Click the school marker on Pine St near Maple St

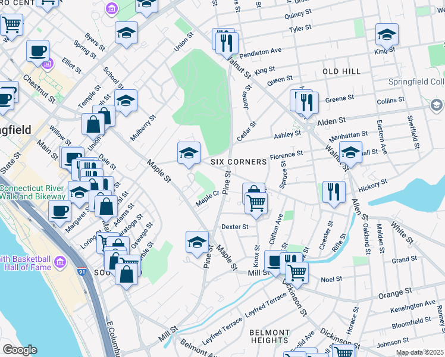tap(197, 242)
